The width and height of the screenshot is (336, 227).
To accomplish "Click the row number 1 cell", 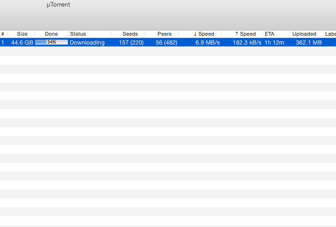I will [2, 43].
